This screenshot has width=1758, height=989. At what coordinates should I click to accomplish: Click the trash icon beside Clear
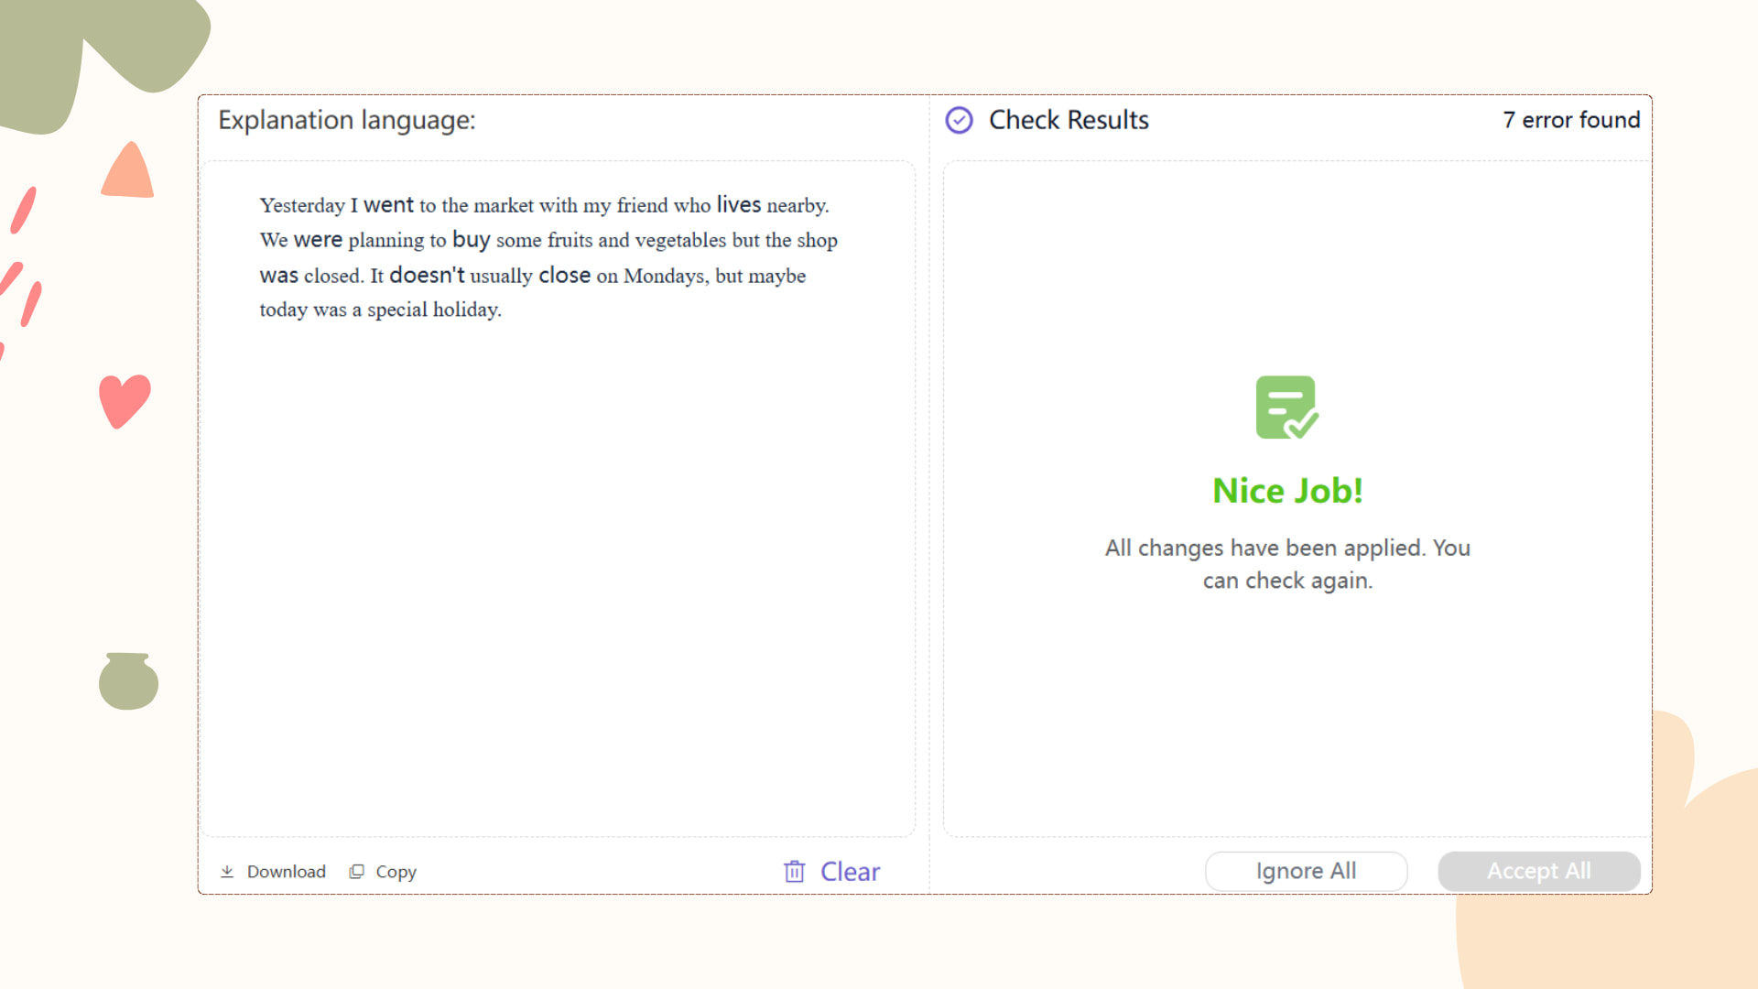[793, 871]
